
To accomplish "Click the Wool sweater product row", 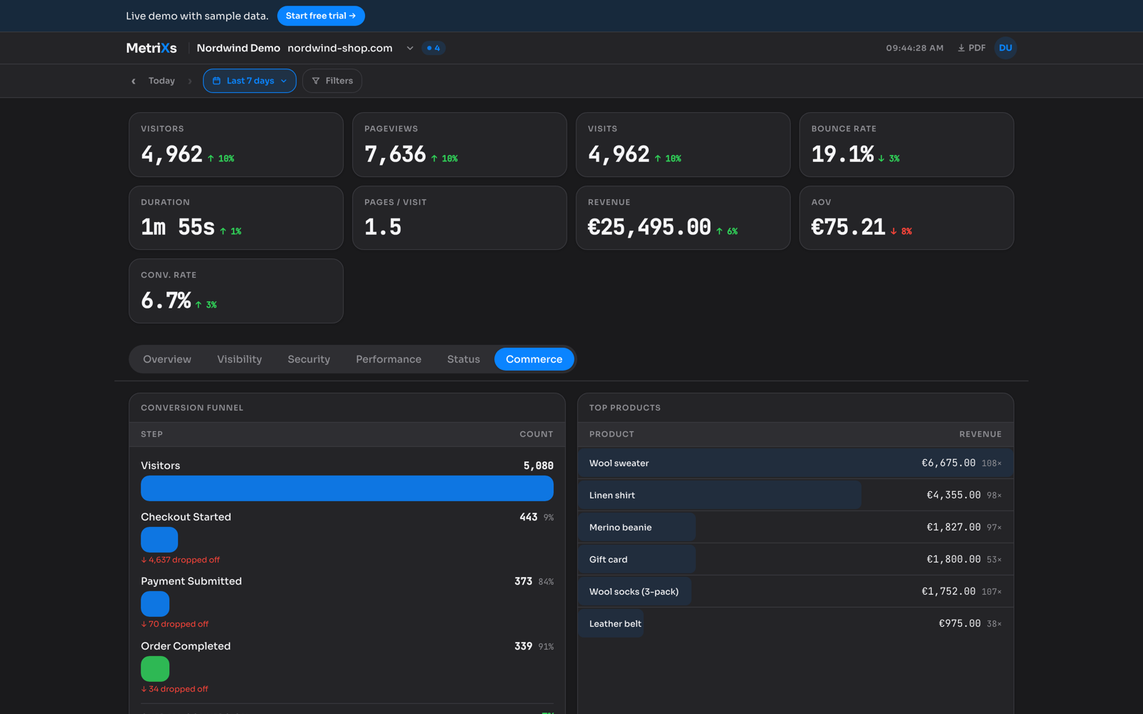I will pyautogui.click(x=796, y=463).
